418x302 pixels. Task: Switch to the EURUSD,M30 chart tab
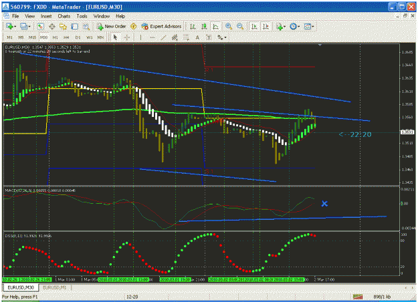click(x=21, y=287)
